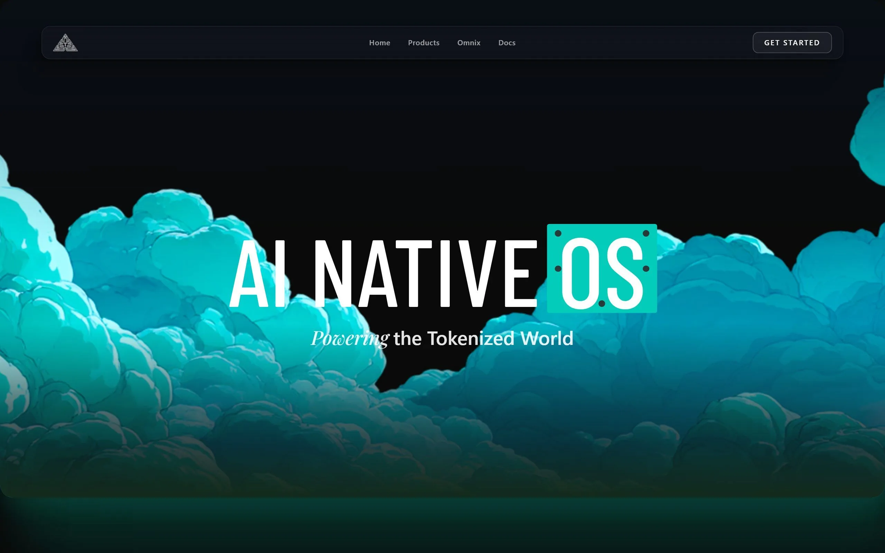The height and width of the screenshot is (553, 885).
Task: Click the middle-right dot on OS box
Action: [646, 269]
